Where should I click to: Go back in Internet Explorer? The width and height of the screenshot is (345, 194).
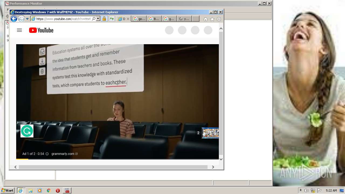[x=14, y=19]
